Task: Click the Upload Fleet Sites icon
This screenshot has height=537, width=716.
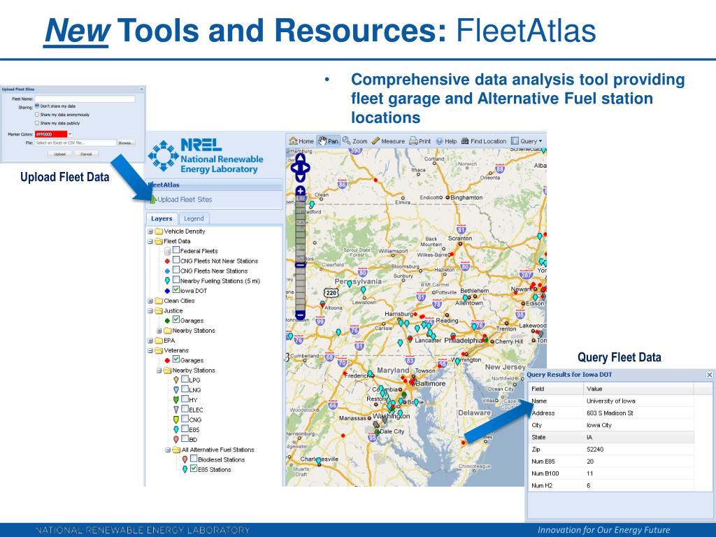Action: (x=153, y=199)
